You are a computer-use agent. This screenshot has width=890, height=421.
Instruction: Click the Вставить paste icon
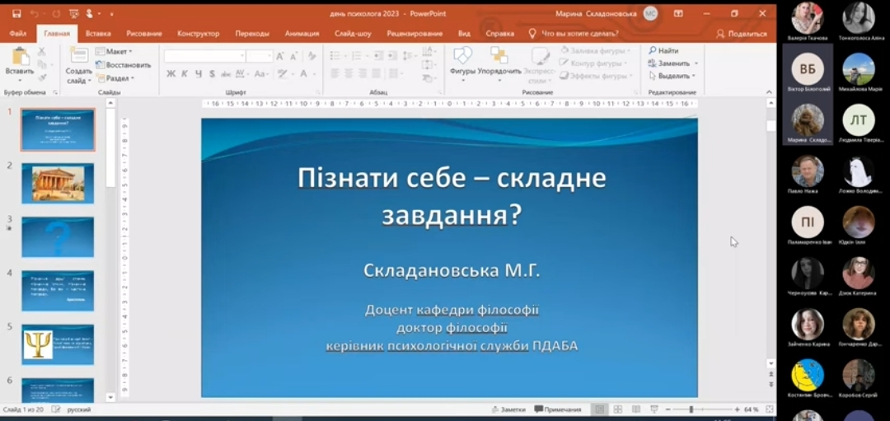pyautogui.click(x=20, y=63)
